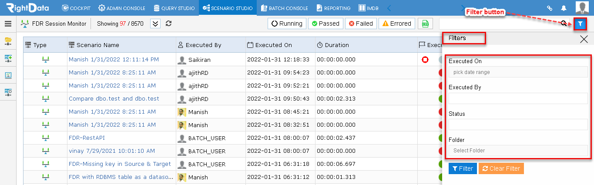Expand the double-chevron dropdown near Showing
594x185 pixels.
[155, 24]
